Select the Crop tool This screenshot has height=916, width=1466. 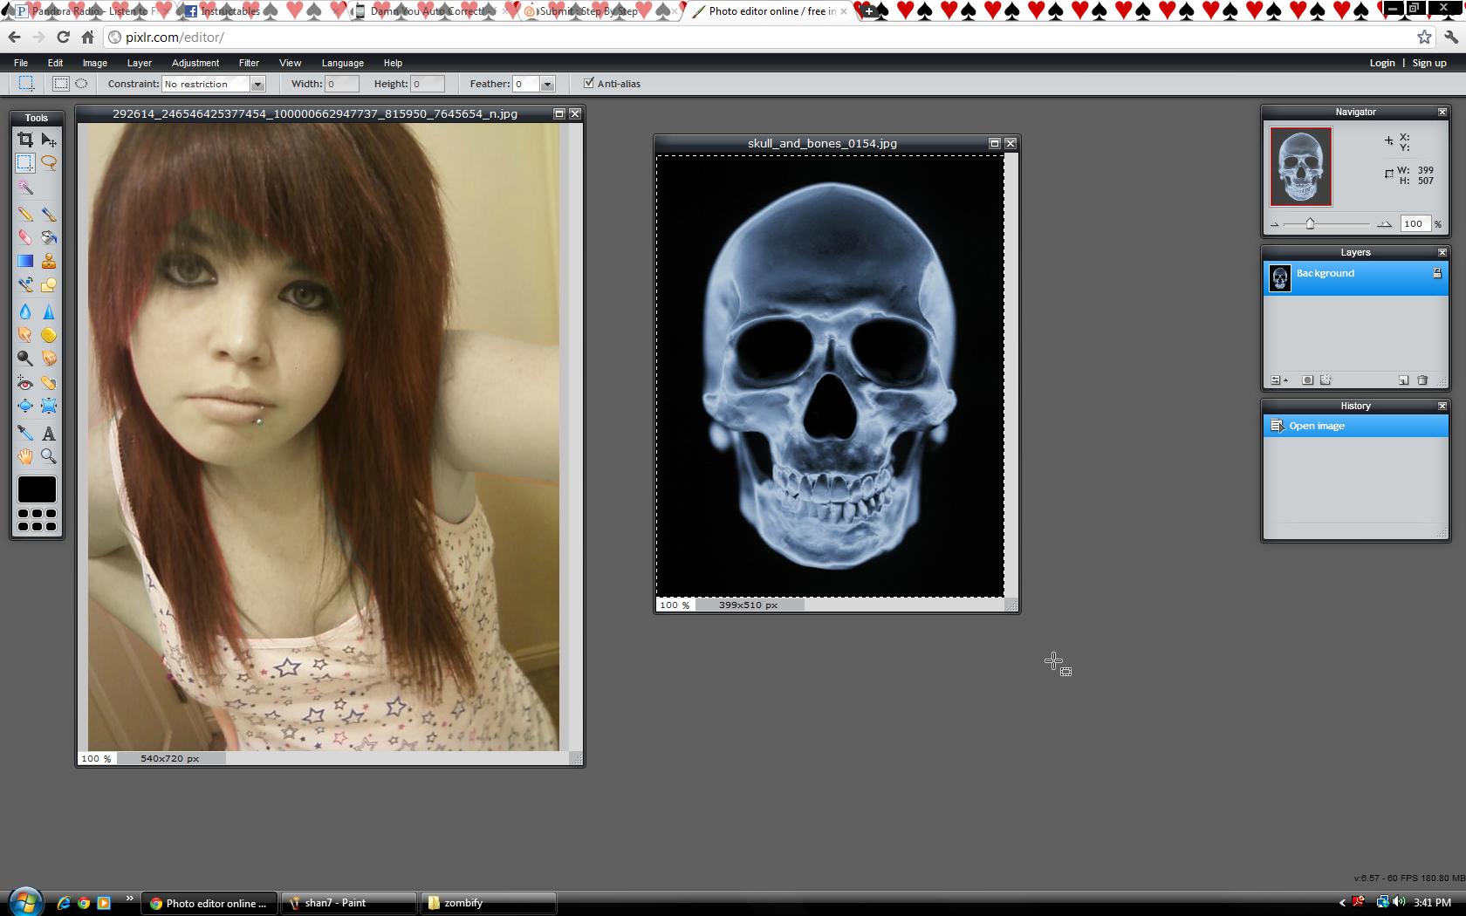pos(25,140)
